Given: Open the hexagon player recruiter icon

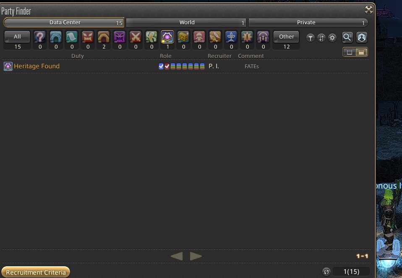Looking at the screenshot, I should [x=361, y=37].
